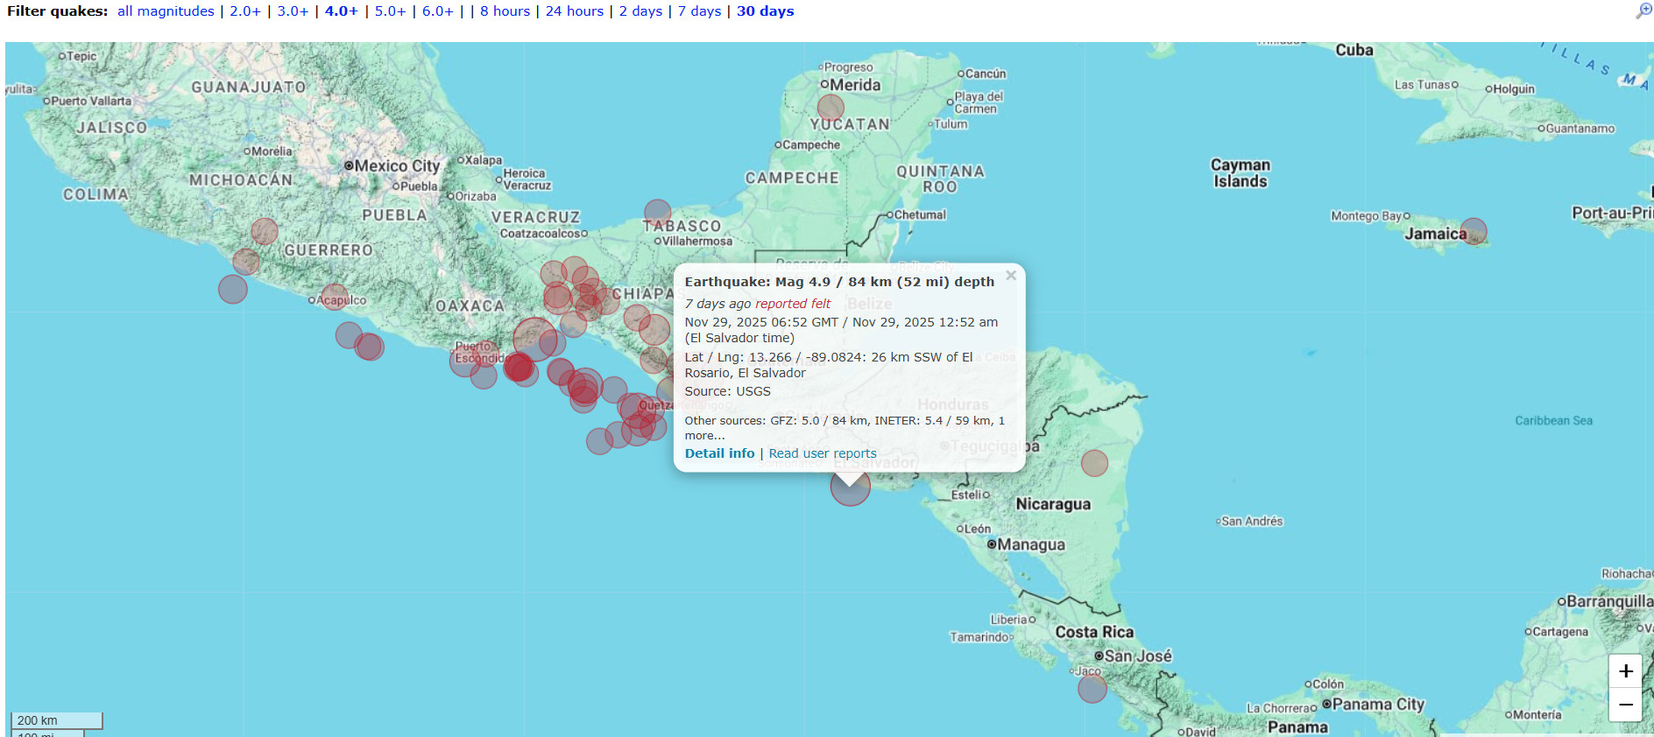1654x737 pixels.
Task: Filter quakes by magnitude 2.0+
Action: click(x=245, y=11)
